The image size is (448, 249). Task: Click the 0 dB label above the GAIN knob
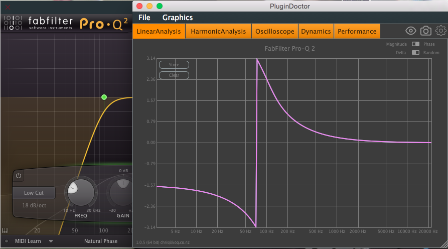[123, 171]
